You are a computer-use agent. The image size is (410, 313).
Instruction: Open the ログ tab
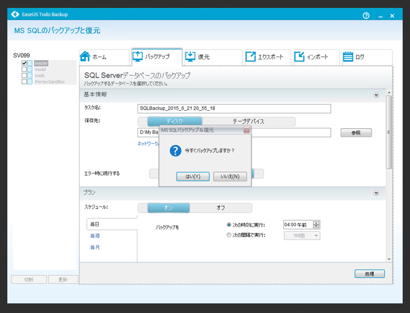click(367, 57)
